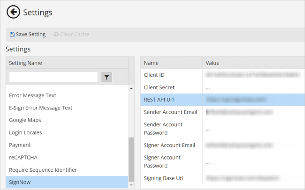Screen dimensions: 305x190
Task: Open the Login Locales setting
Action: (x=28, y=132)
